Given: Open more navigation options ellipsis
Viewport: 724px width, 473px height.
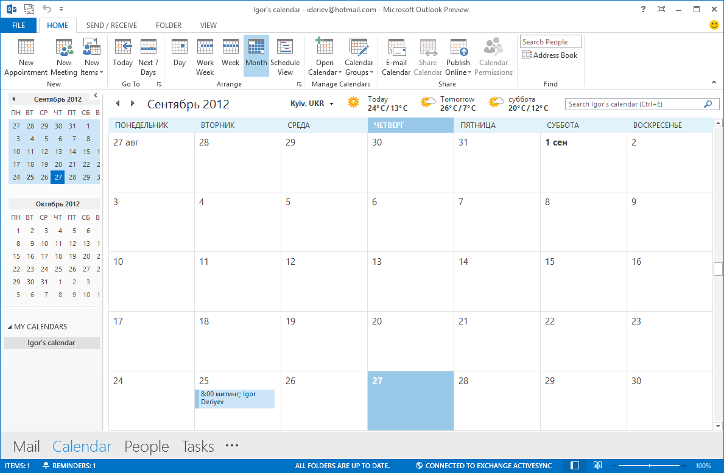Looking at the screenshot, I should [x=232, y=446].
